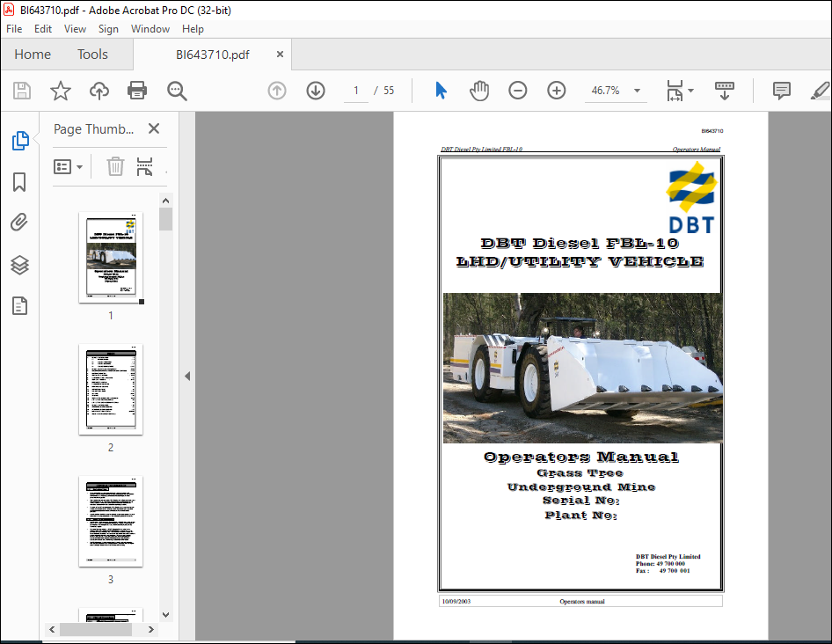This screenshot has height=644, width=832.
Task: Click the 'Grass Tree' text on the page
Action: tap(580, 472)
